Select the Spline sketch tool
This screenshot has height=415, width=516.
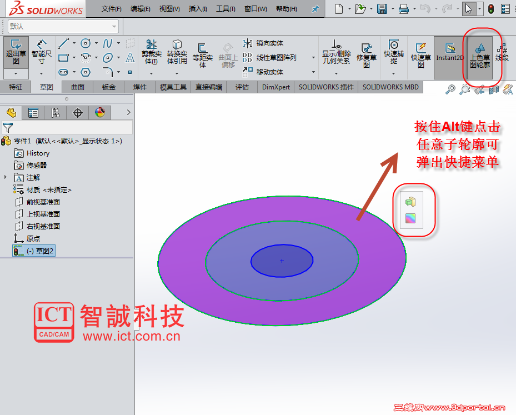(x=108, y=43)
